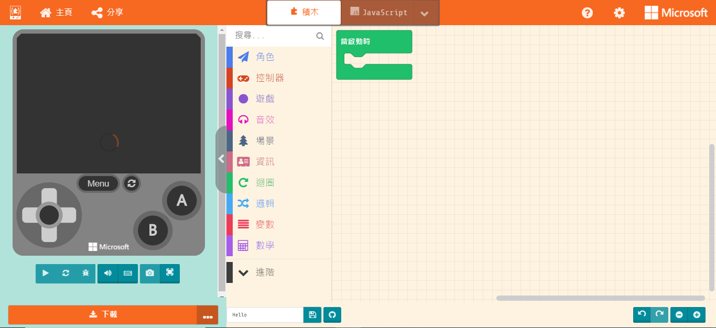Open the settings gear menu
The image size is (716, 328).
619,13
